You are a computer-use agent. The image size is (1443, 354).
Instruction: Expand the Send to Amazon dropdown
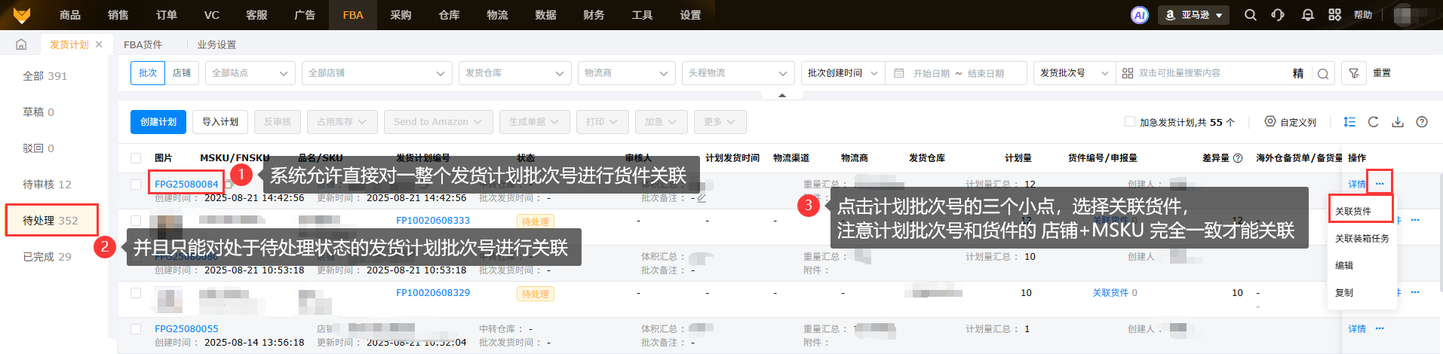pyautogui.click(x=438, y=122)
